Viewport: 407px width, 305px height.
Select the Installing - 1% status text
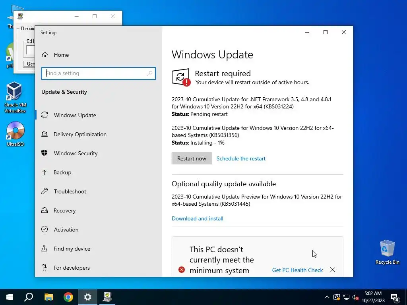point(207,143)
